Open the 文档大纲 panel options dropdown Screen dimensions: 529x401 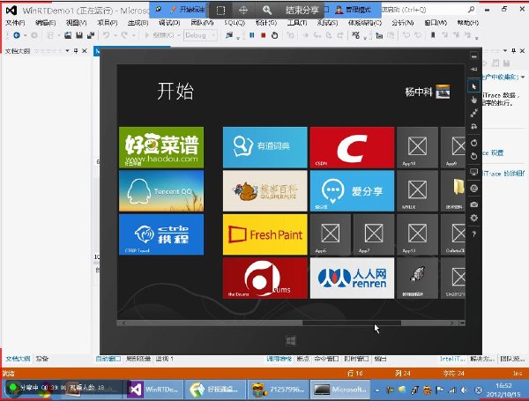pos(68,51)
